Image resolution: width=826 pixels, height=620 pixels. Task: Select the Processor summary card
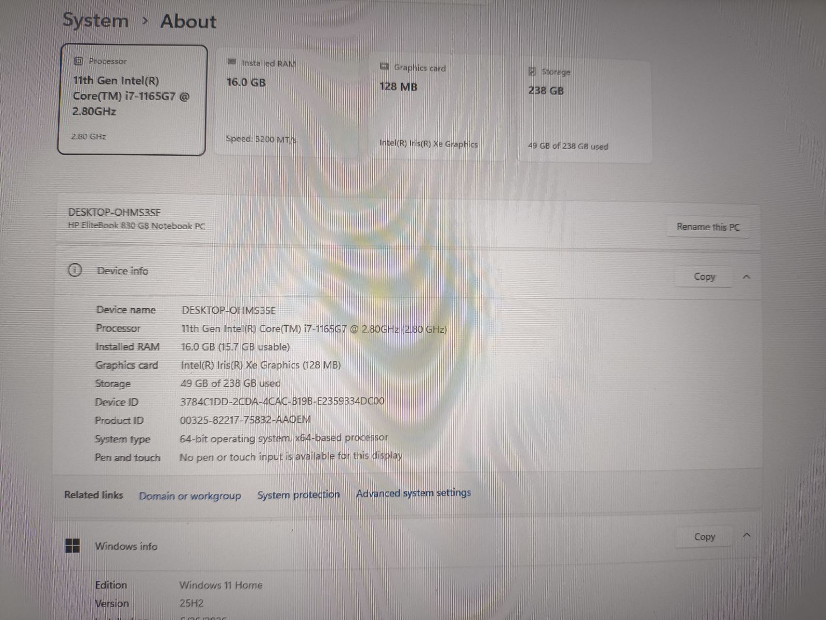tap(133, 100)
